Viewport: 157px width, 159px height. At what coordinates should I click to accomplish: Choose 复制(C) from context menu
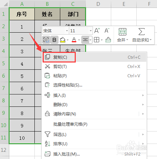coord(94,57)
